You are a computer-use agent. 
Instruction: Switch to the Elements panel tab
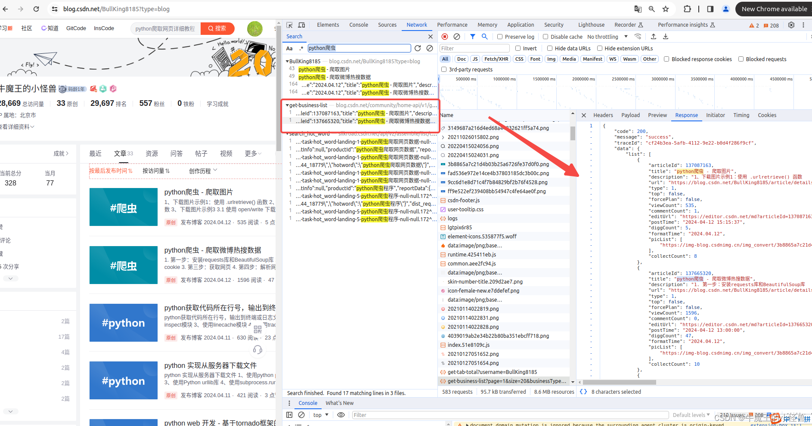328,25
